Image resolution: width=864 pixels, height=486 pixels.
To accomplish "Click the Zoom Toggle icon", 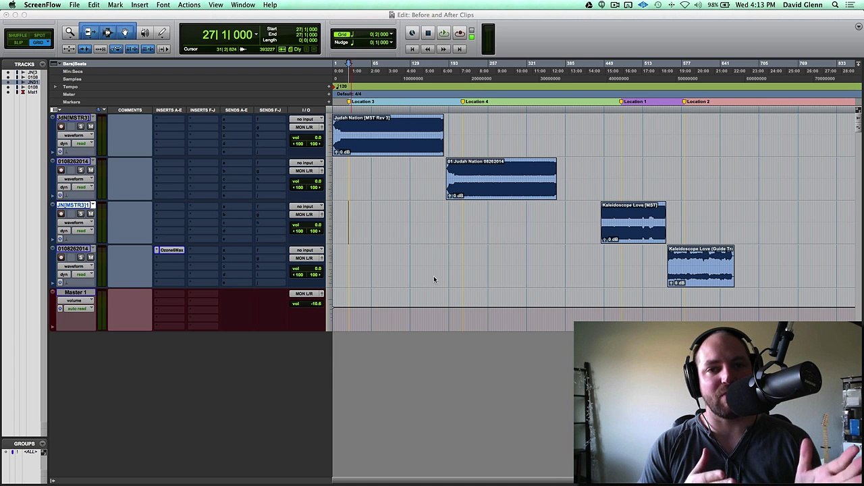I will tap(69, 49).
